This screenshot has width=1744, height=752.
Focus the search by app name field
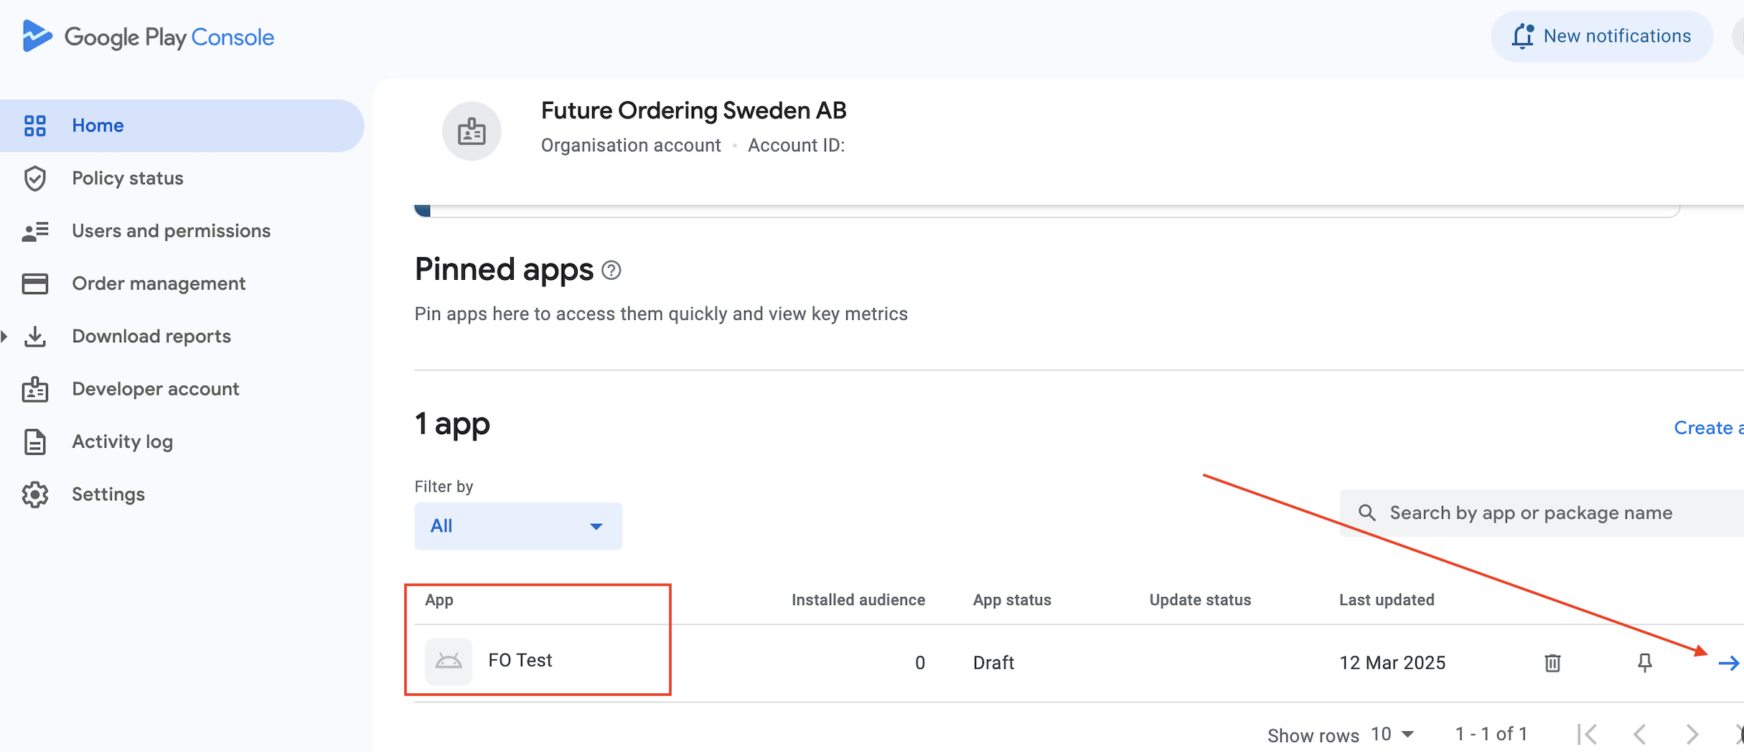coord(1542,513)
